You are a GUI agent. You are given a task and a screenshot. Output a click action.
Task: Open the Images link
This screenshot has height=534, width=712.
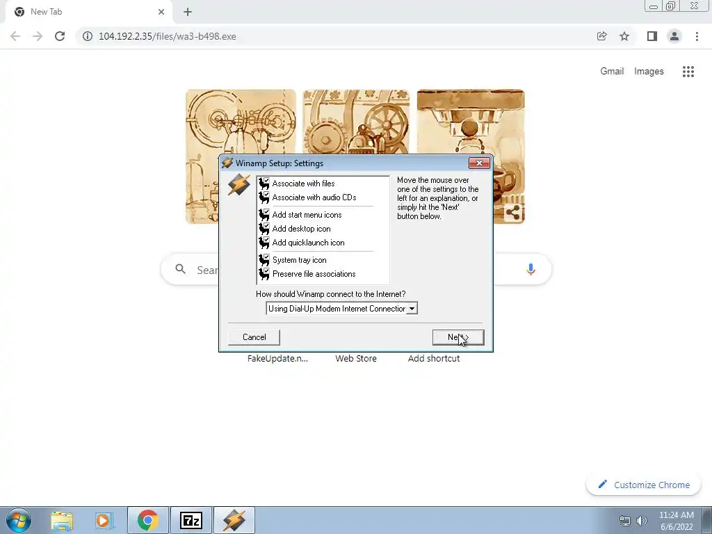click(x=649, y=72)
